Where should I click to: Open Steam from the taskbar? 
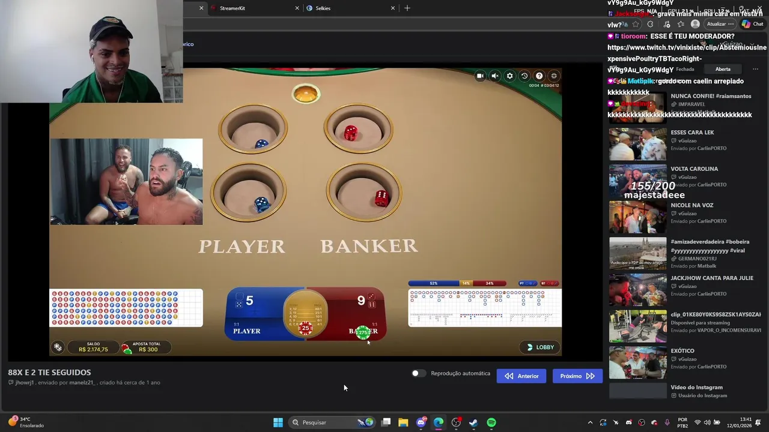pos(473,422)
